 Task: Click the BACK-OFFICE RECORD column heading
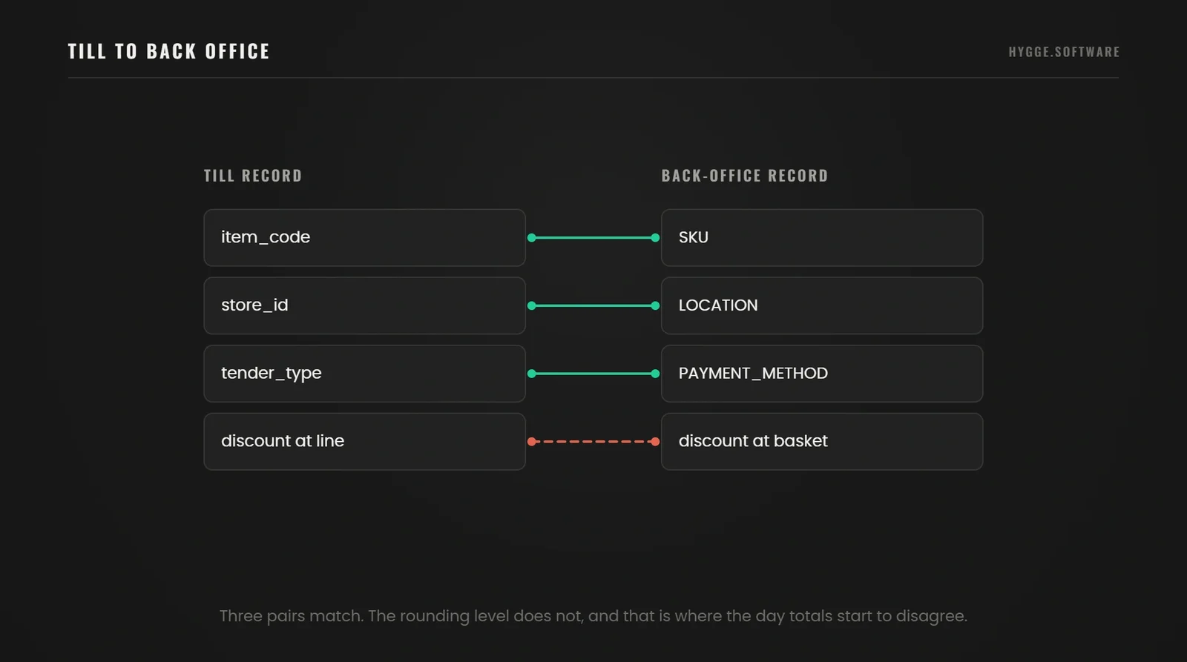[x=745, y=176]
